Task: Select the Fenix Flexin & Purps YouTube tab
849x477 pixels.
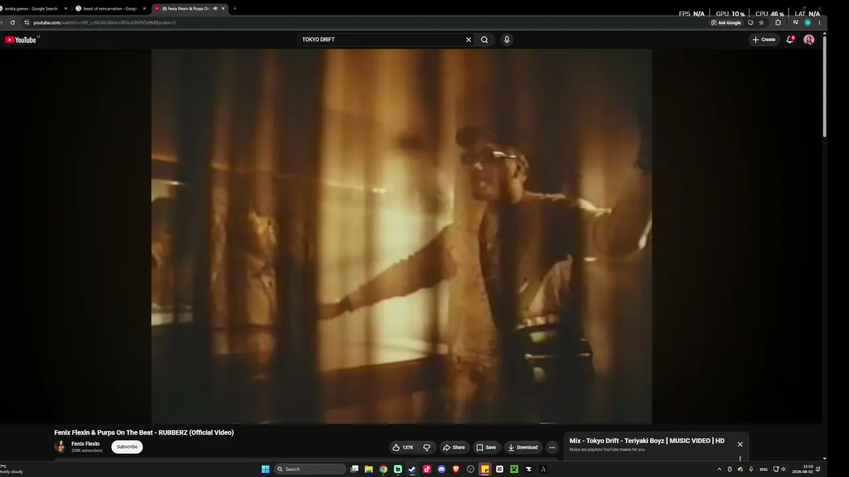Action: [x=185, y=9]
